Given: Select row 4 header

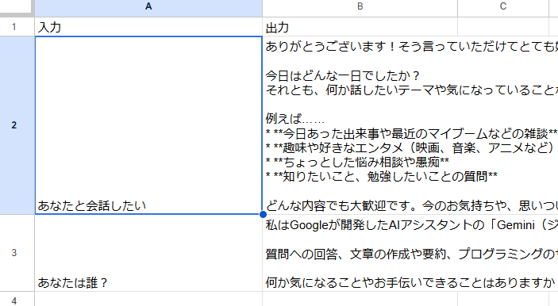Looking at the screenshot, I should 14,299.
